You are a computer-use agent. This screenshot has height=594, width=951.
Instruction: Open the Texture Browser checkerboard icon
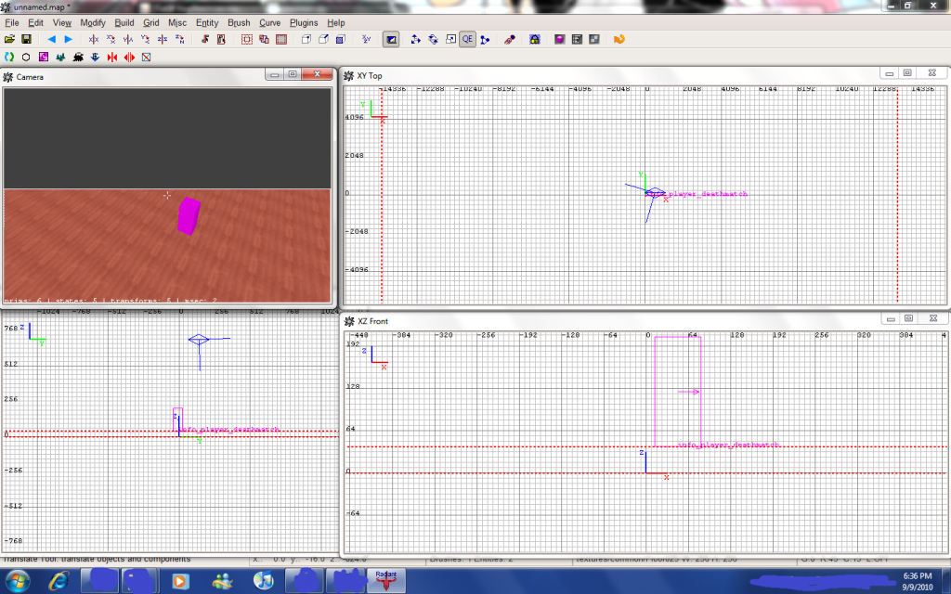[x=593, y=40]
